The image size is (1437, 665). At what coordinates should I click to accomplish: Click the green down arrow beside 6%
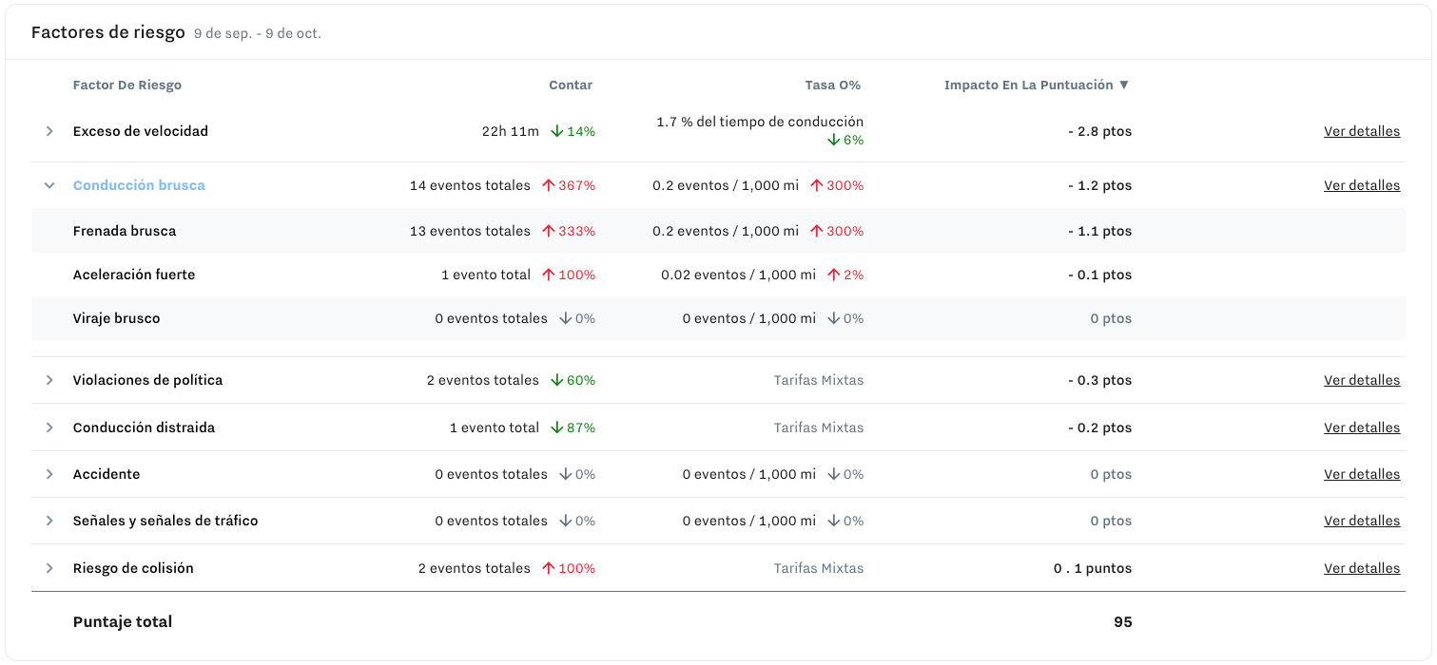(833, 140)
